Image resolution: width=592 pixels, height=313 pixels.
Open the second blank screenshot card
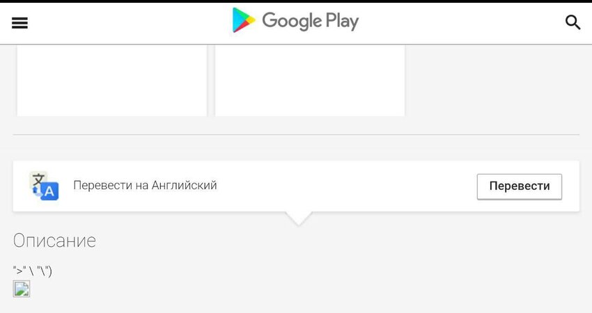pos(310,80)
